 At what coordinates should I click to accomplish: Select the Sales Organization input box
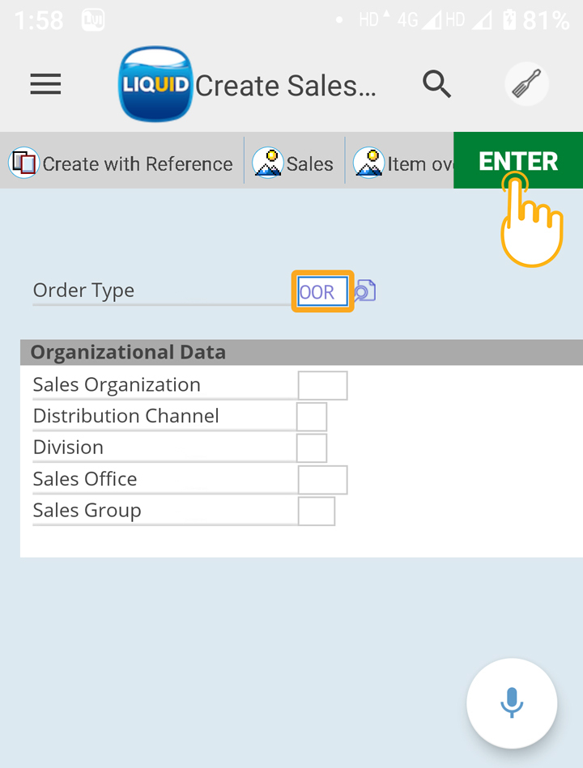pos(322,385)
